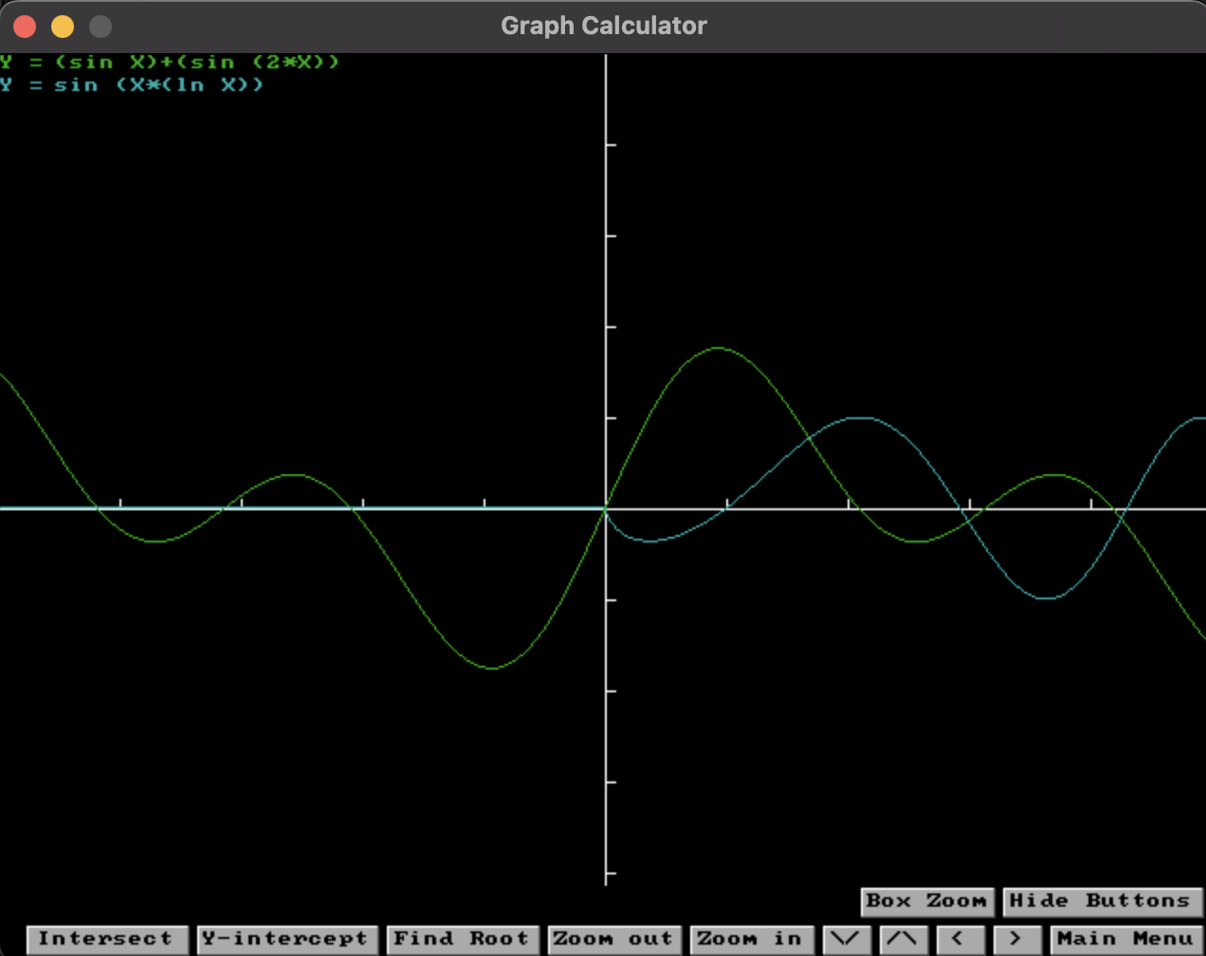This screenshot has width=1206, height=956.
Task: Select the Zoom out button
Action: pos(614,940)
